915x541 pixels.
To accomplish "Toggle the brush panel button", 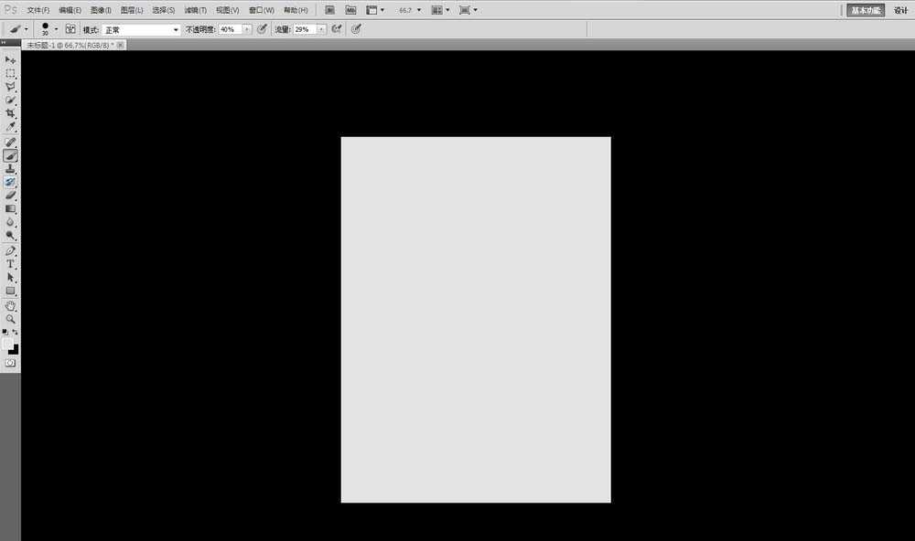I will [70, 29].
